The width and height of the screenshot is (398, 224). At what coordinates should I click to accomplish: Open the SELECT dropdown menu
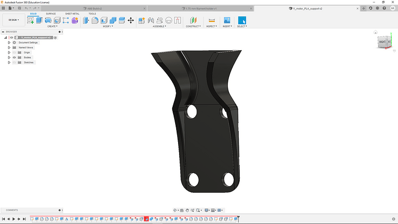click(x=242, y=26)
